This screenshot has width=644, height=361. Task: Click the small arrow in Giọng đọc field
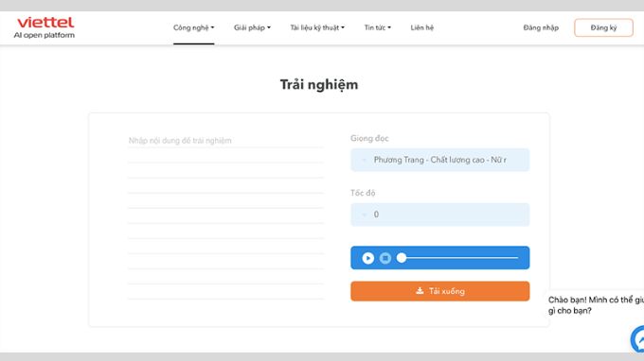[364, 160]
